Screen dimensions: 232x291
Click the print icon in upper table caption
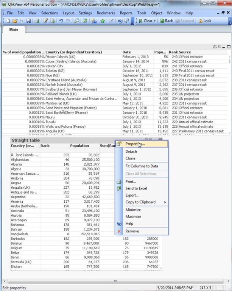(215, 47)
